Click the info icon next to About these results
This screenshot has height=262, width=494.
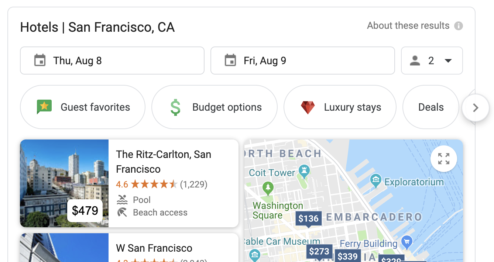(459, 25)
